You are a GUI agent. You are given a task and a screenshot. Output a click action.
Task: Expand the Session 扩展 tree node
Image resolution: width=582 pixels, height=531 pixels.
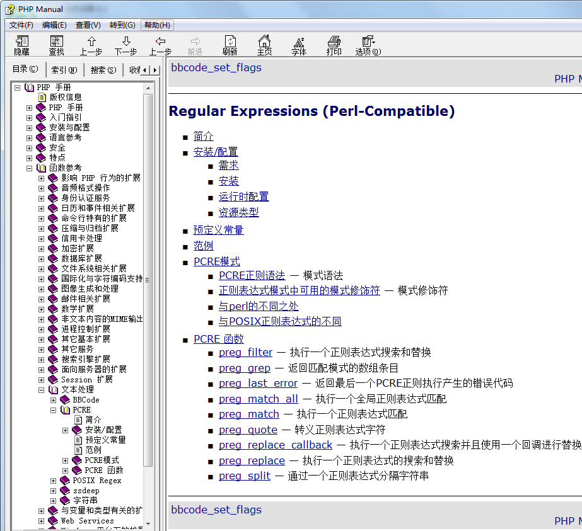point(41,380)
